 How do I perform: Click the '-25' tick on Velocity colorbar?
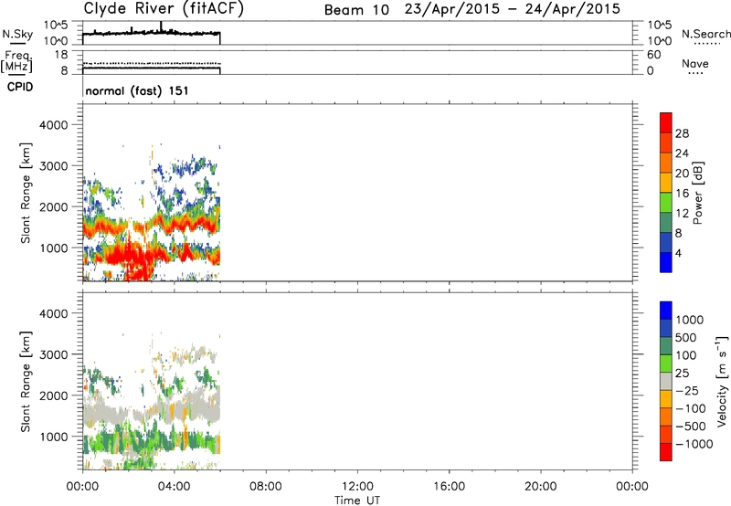pyautogui.click(x=687, y=390)
